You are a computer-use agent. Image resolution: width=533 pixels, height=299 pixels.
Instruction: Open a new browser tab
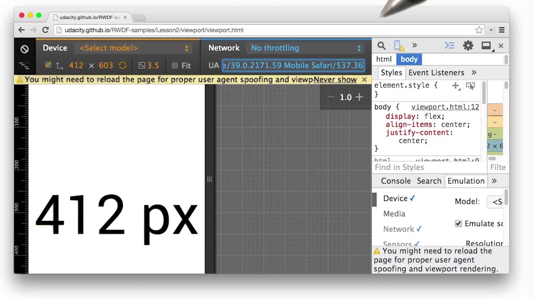(139, 17)
